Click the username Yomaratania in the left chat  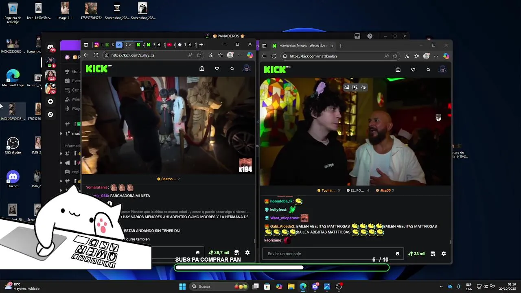(97, 187)
